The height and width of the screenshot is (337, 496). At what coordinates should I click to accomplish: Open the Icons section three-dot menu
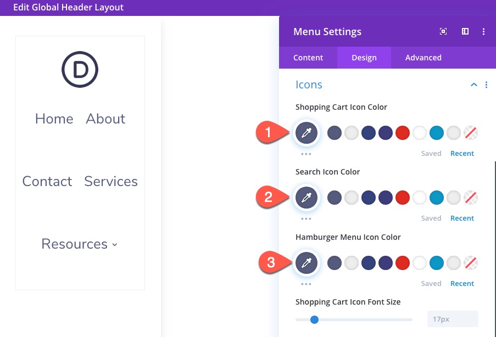(x=486, y=85)
